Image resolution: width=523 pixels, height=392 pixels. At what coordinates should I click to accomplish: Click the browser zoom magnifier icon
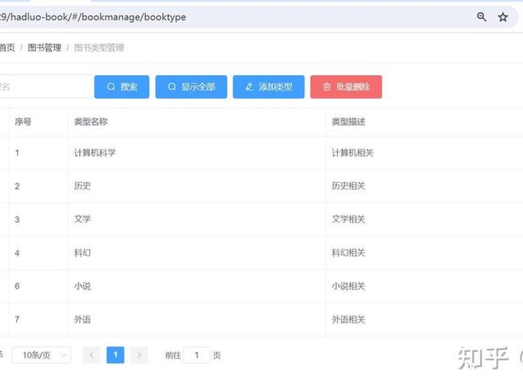pos(481,17)
